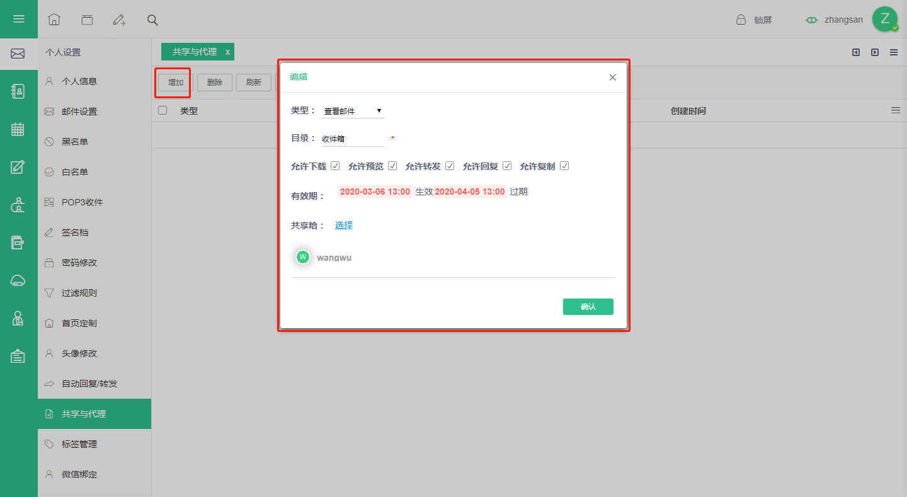The image size is (907, 497).
Task: Open Calendar icon in green sidebar
Action: pos(18,129)
